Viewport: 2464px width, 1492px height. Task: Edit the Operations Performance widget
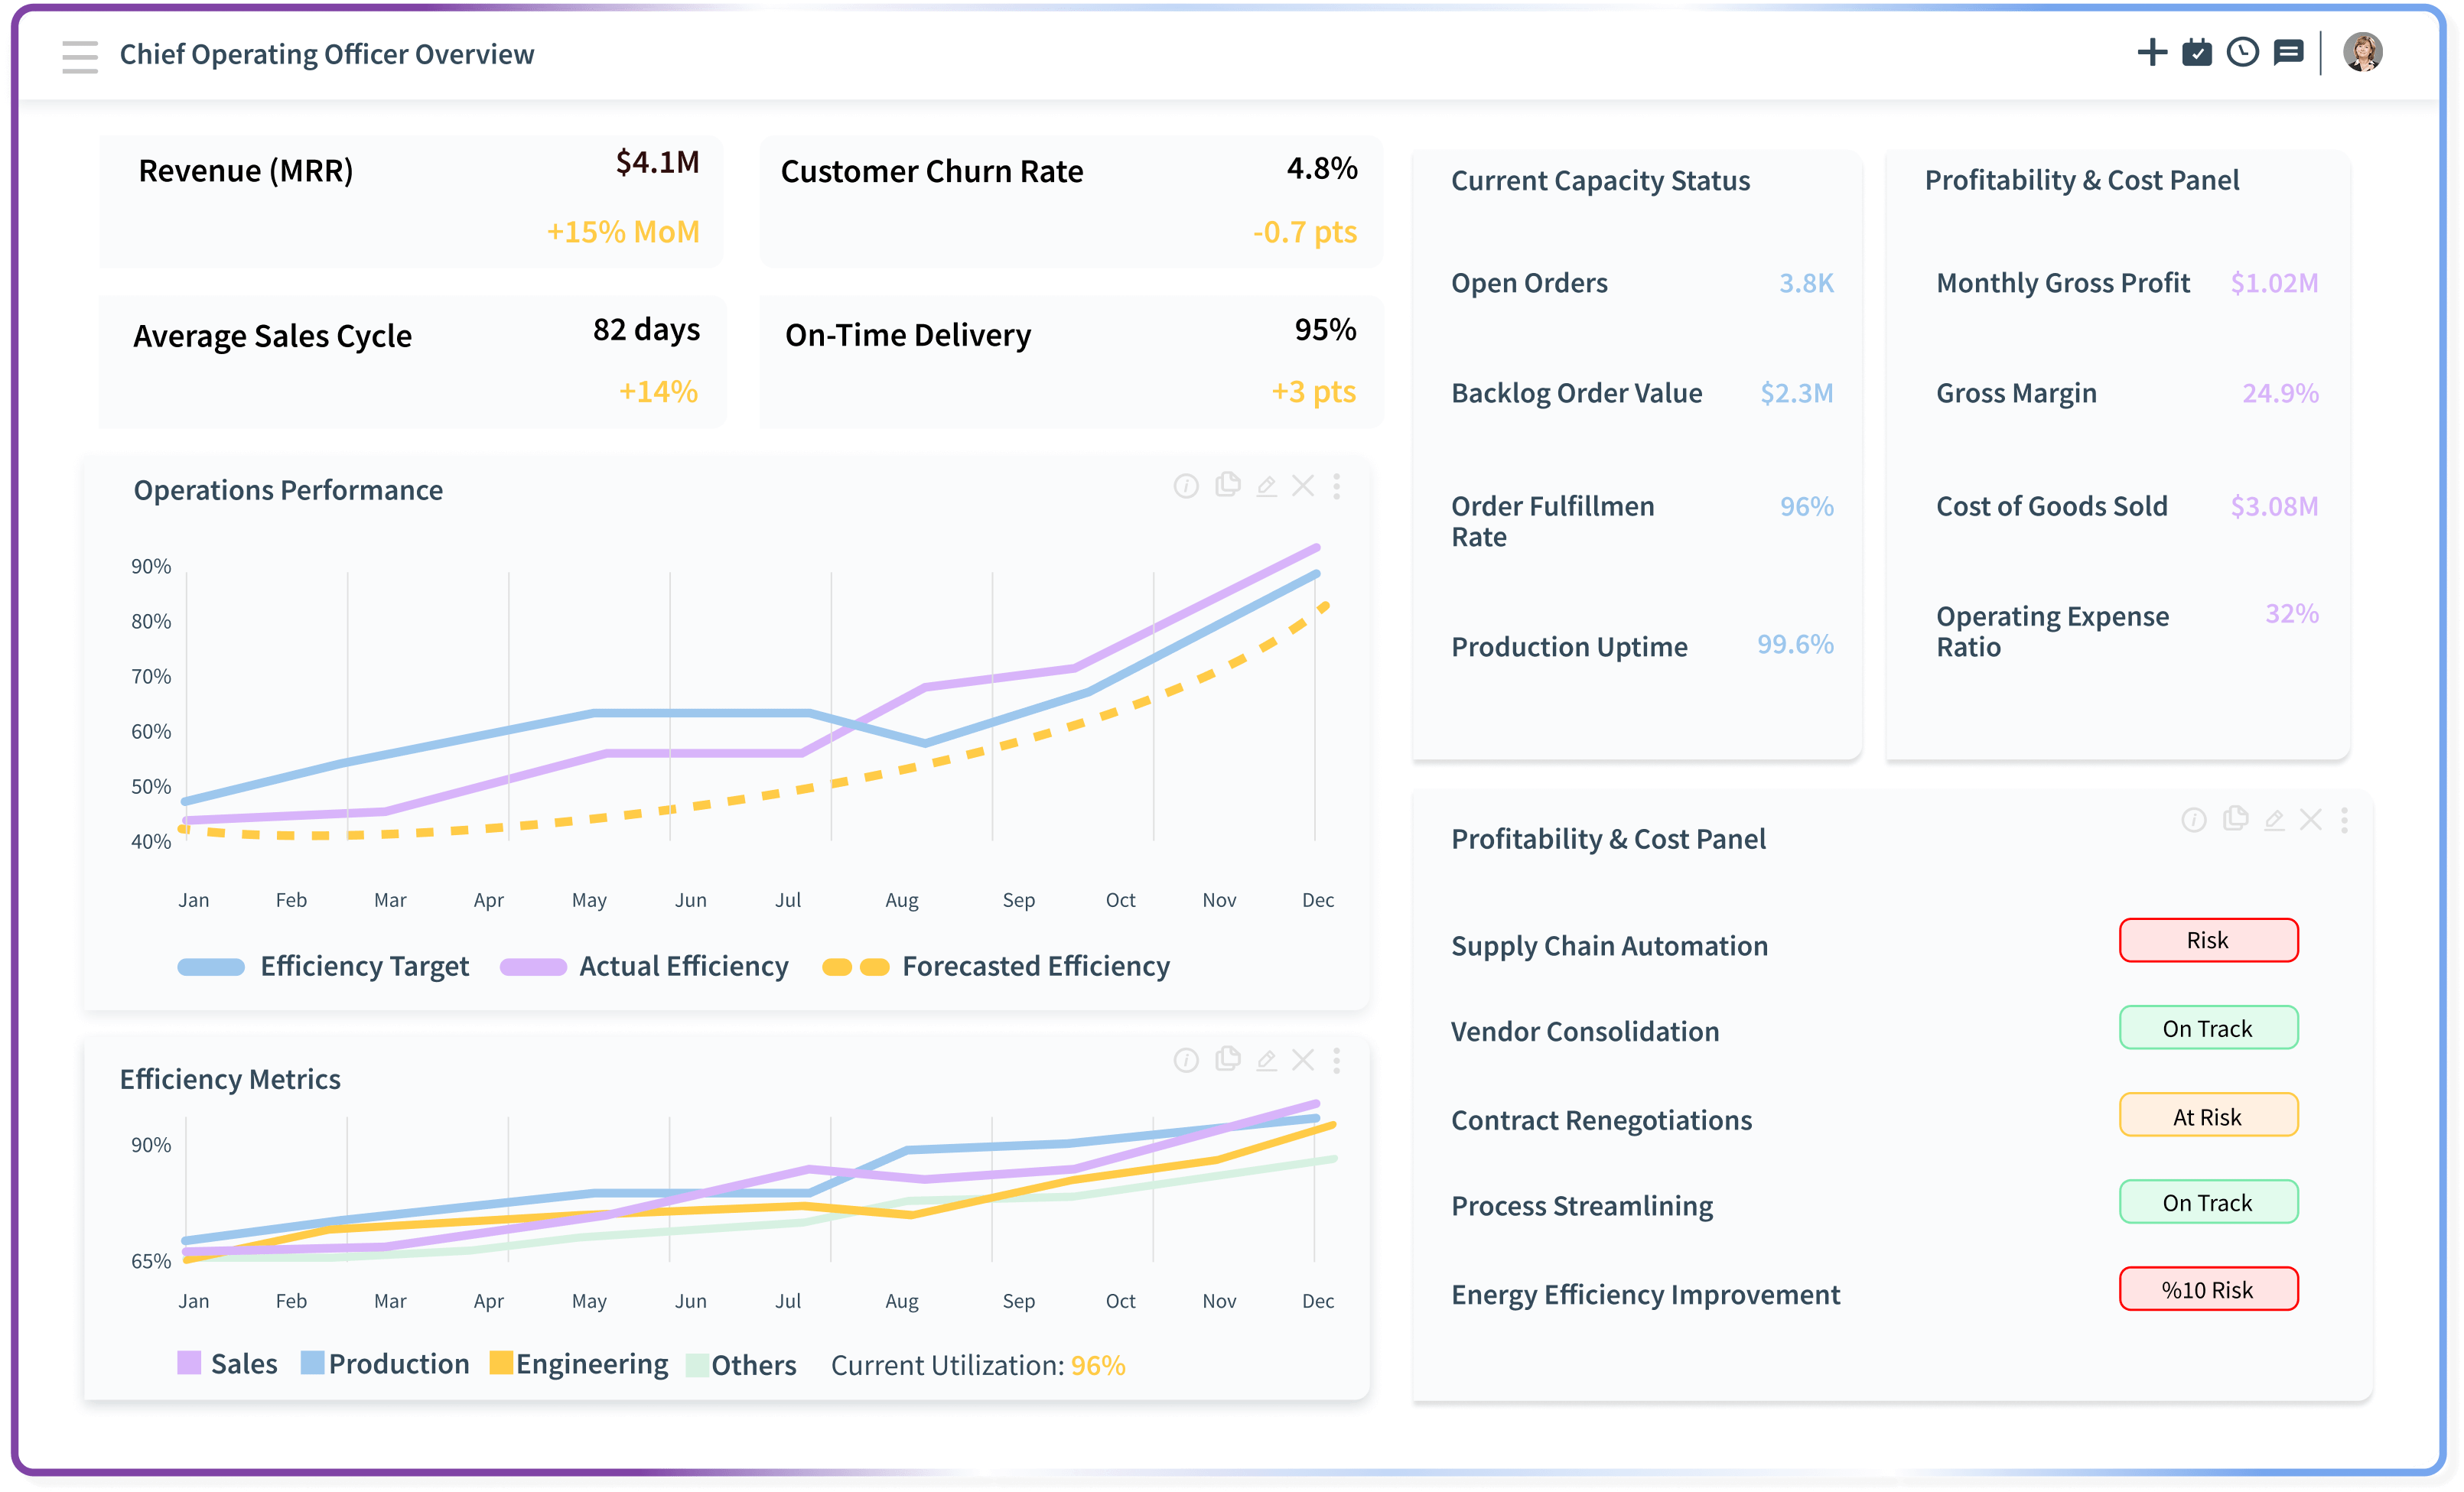(1266, 487)
